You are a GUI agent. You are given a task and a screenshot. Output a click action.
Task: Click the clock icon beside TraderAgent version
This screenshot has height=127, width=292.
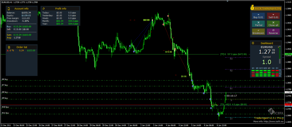[282, 118]
